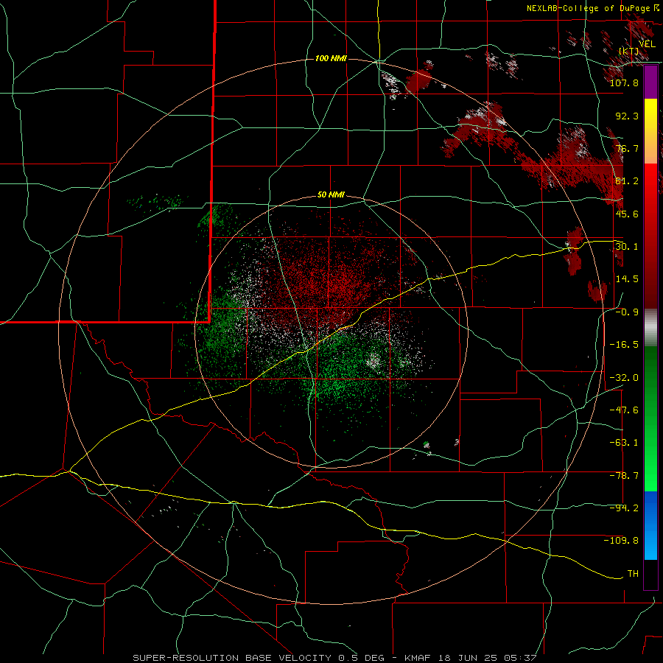The width and height of the screenshot is (663, 663).
Task: Select the -47.6 legend value
Action: (x=624, y=410)
